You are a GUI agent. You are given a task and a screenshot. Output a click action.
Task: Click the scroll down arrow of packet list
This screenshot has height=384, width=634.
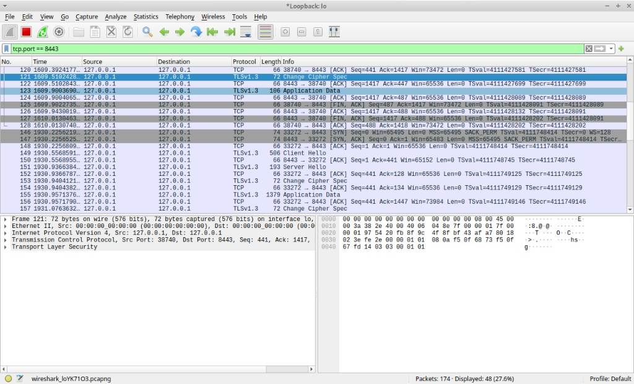[630, 209]
